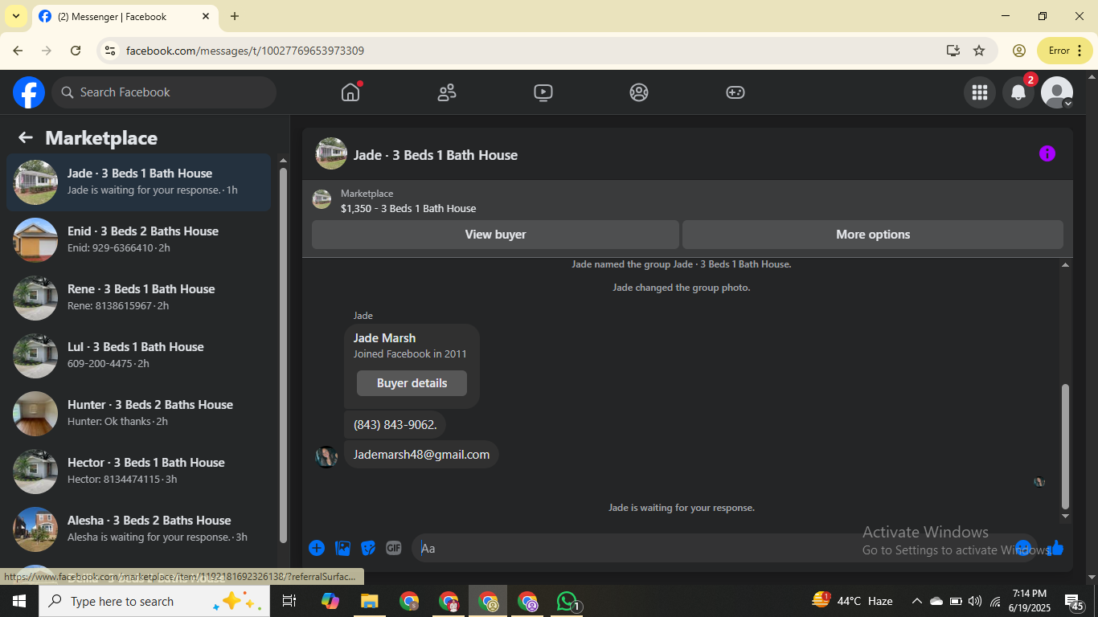Reload the page
The height and width of the screenshot is (617, 1098).
click(76, 51)
